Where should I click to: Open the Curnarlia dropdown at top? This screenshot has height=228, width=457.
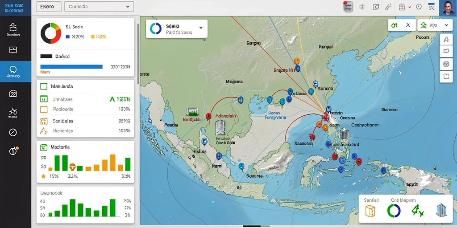[99, 6]
